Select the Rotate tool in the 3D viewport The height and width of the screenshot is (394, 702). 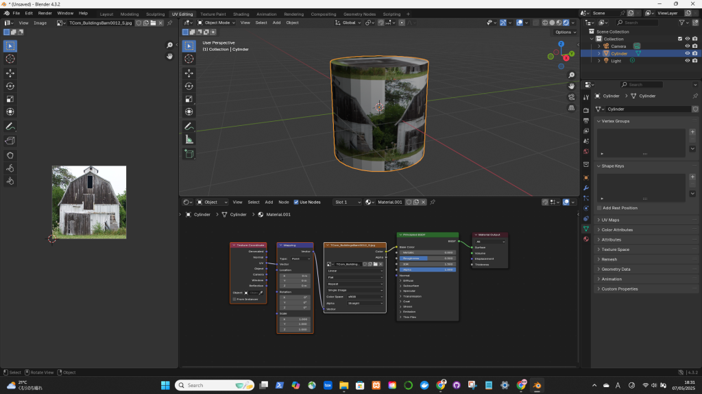190,86
